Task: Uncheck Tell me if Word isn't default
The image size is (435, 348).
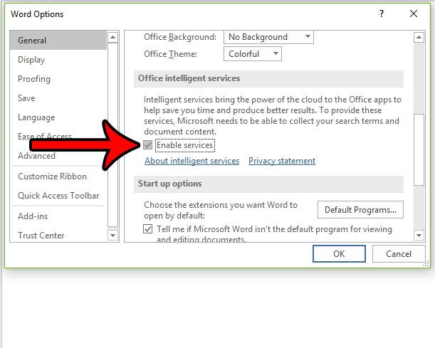Action: pos(148,229)
